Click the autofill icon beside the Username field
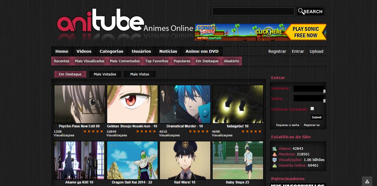This screenshot has height=186, width=377. (x=325, y=91)
